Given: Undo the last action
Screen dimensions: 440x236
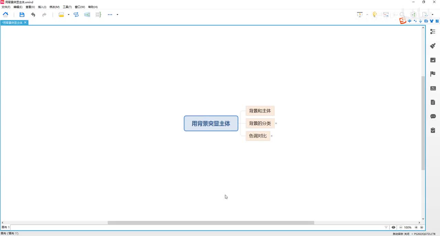Looking at the screenshot, I should click(33, 14).
